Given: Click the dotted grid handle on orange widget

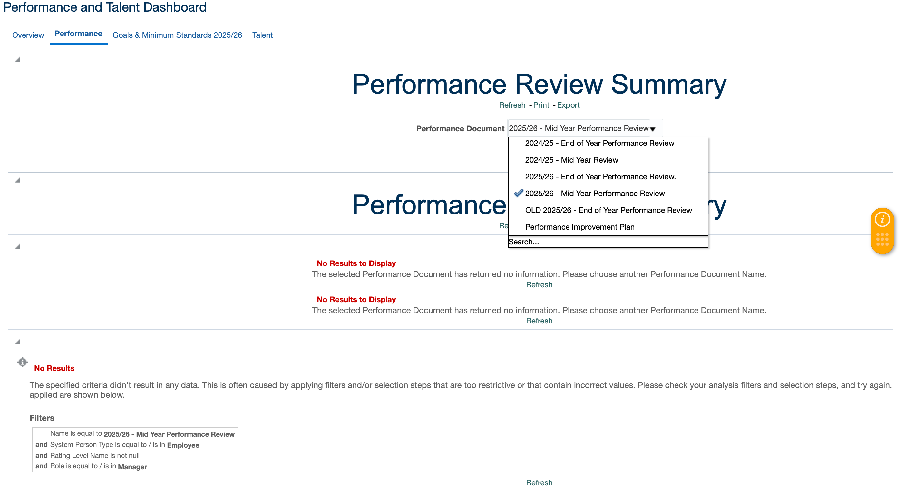Looking at the screenshot, I should 882,239.
